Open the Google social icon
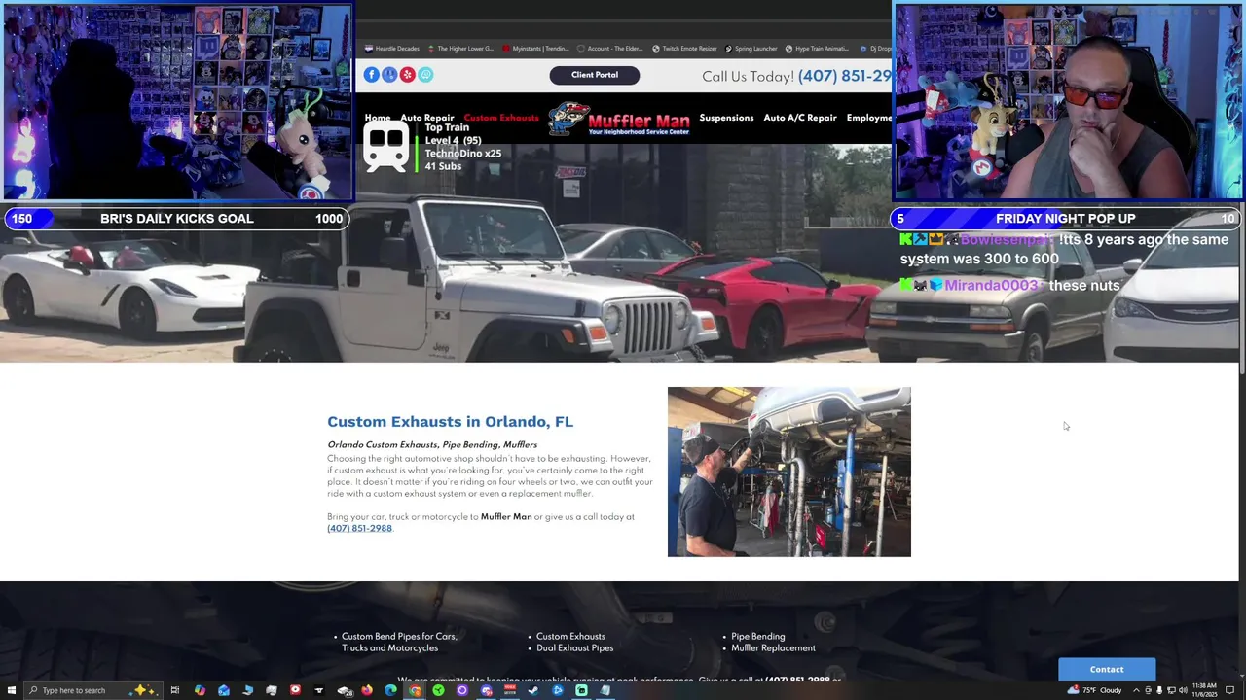This screenshot has width=1246, height=700. point(389,75)
